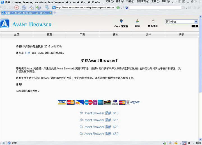This screenshot has height=145, width=202.
Task: Click the Forward navigation arrow
Action: [11, 8]
